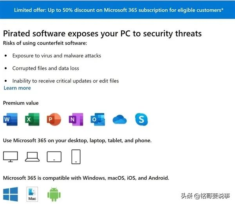
Task: Click the laptop device icon
Action: (x=32, y=156)
